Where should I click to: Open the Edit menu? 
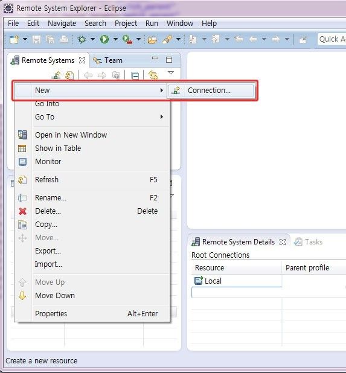pos(33,24)
